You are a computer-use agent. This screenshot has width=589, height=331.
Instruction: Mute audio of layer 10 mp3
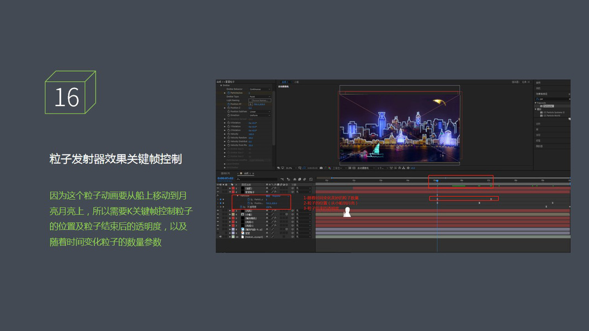(x=220, y=237)
